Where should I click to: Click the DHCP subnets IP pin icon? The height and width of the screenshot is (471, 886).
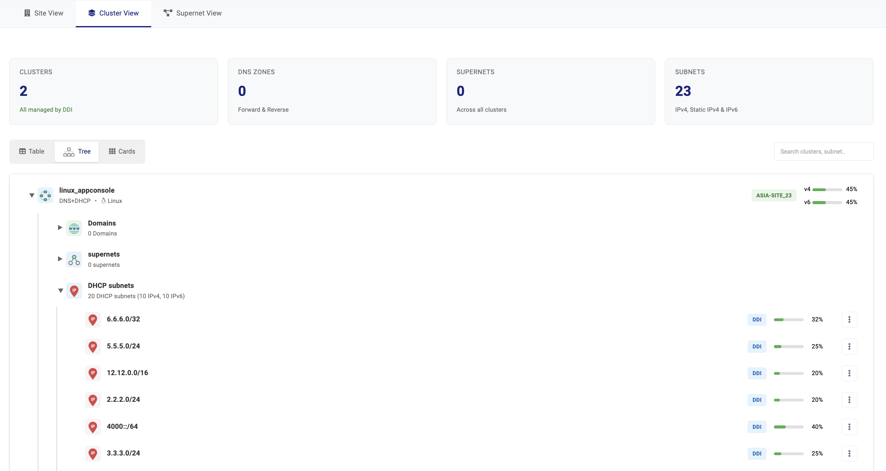tap(74, 290)
